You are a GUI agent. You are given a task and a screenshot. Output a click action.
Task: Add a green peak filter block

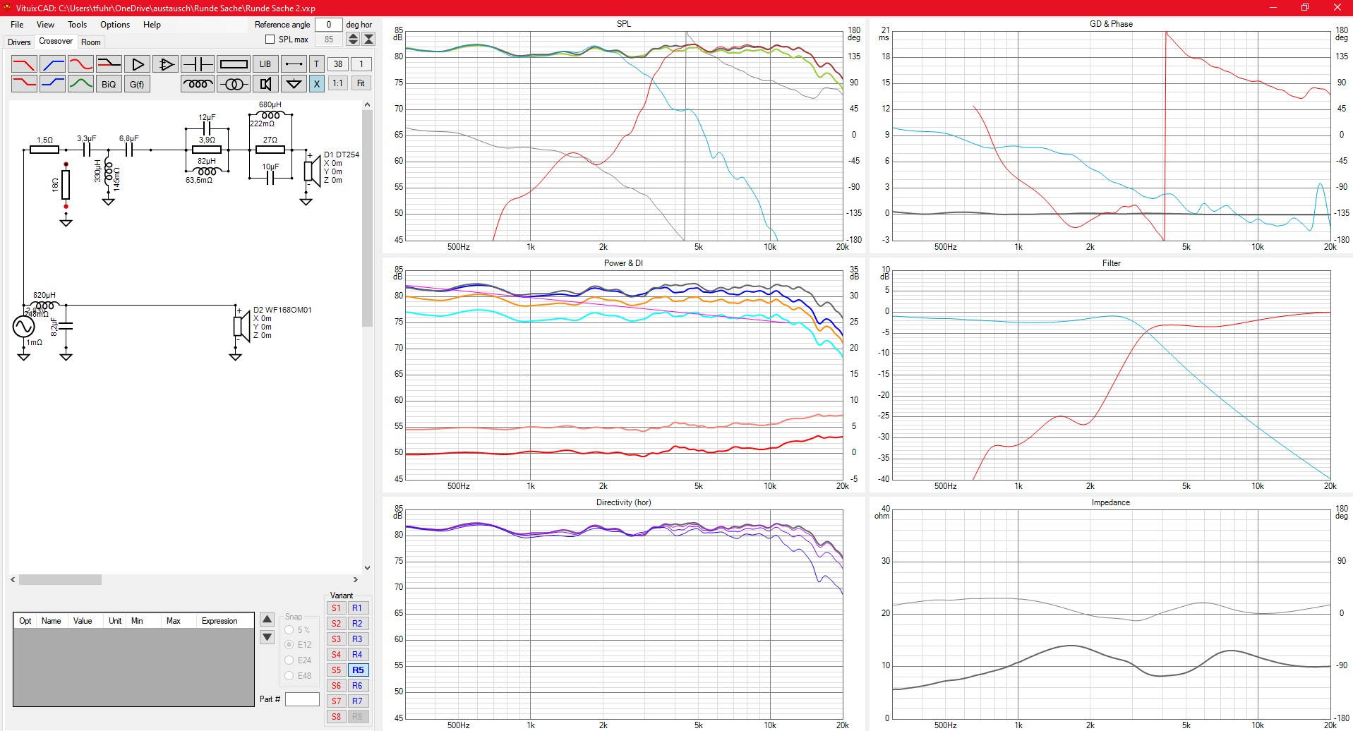click(80, 84)
